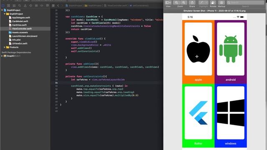
Task: Collapse the SnpKitProject folder group triangle
Action: (x=5, y=14)
